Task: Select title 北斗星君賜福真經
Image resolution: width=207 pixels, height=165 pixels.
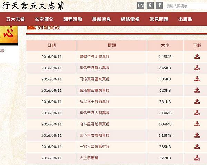Action: pyautogui.click(x=95, y=135)
